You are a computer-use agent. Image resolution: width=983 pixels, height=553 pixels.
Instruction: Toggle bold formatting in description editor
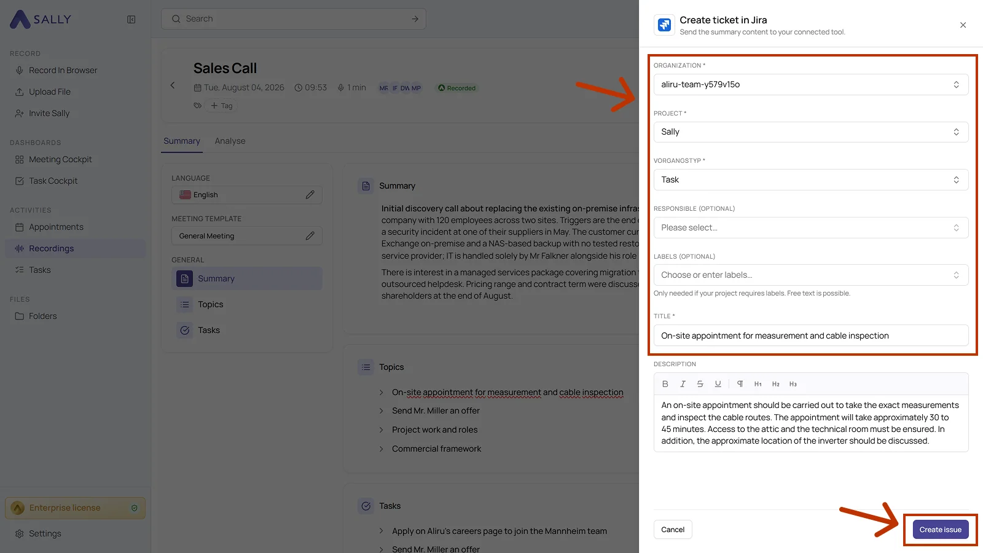pyautogui.click(x=665, y=384)
